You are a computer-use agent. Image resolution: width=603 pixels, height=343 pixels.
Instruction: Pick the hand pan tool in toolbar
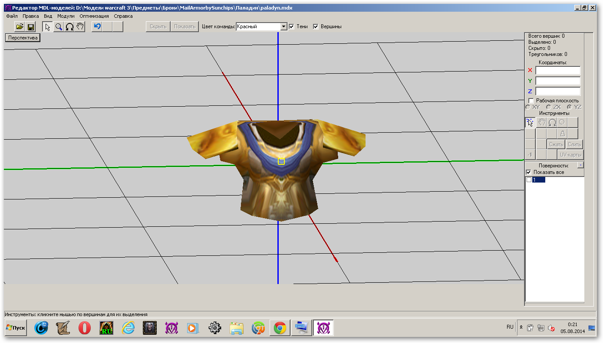click(x=80, y=27)
